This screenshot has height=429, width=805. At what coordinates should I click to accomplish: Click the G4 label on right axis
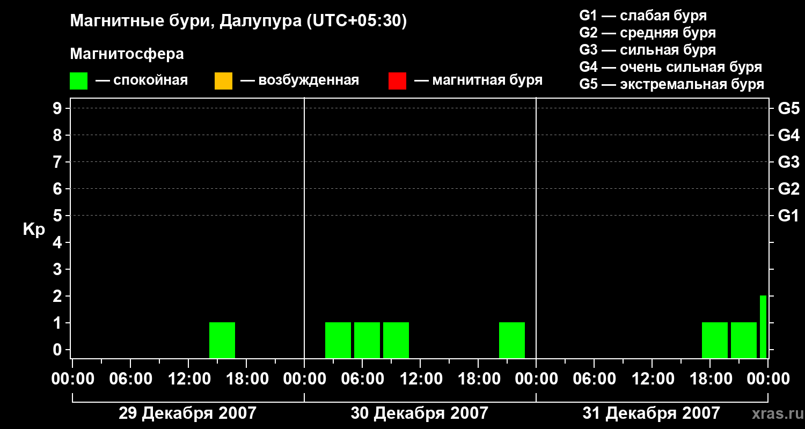coord(788,135)
